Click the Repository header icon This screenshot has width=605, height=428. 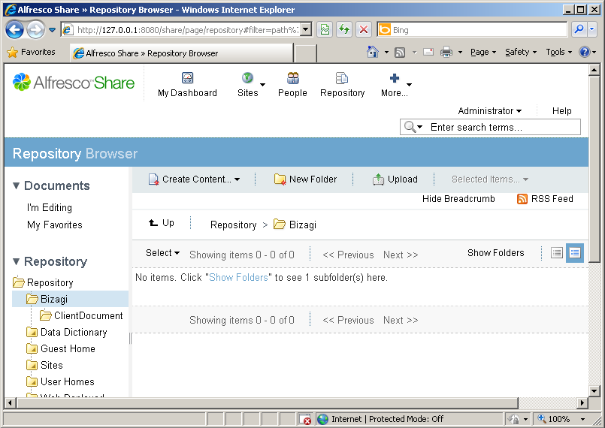(x=342, y=78)
